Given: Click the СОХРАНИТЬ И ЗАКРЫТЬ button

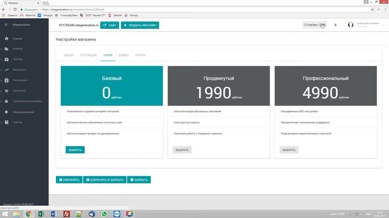Looking at the screenshot, I should tap(105, 180).
